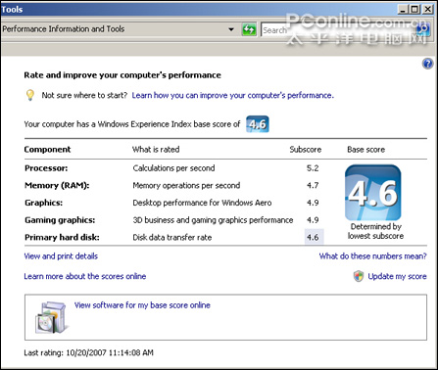
Task: Click the 'Processor:' component label
Action: click(46, 168)
